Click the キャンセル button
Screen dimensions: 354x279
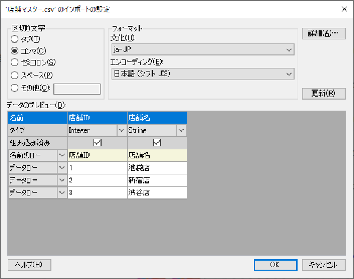[324, 265]
